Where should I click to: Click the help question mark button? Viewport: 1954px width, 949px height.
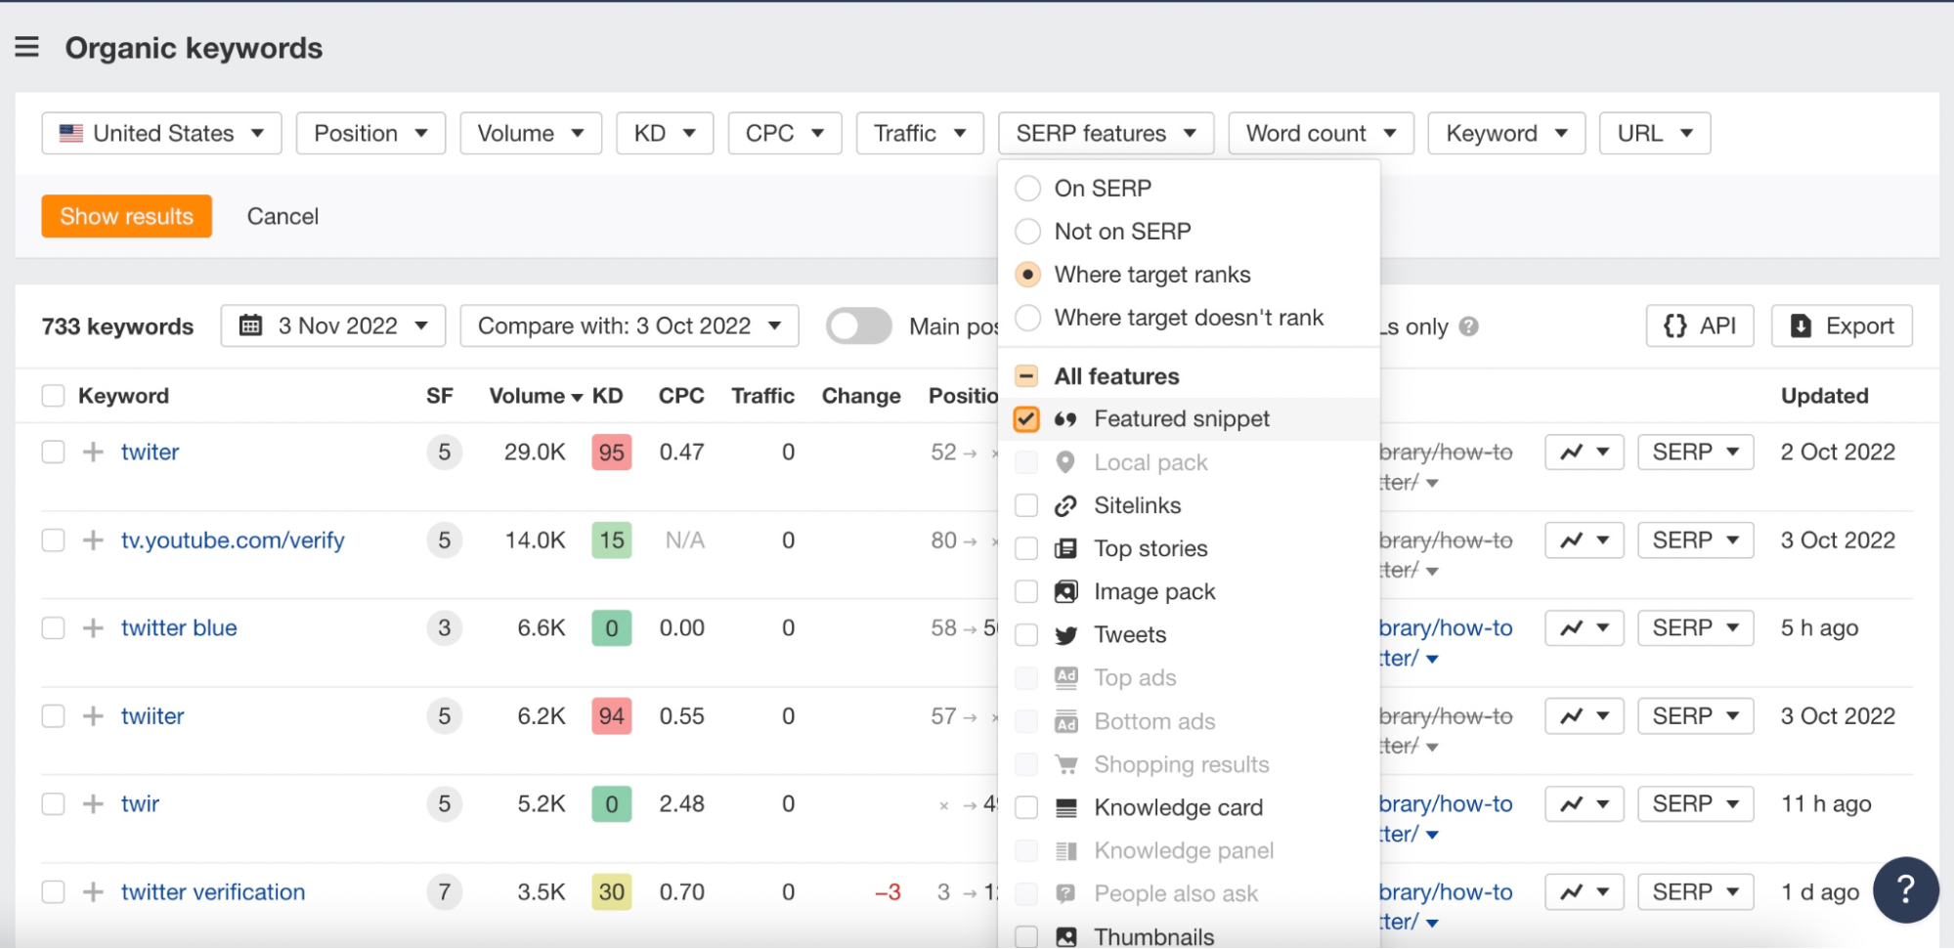click(x=1905, y=889)
